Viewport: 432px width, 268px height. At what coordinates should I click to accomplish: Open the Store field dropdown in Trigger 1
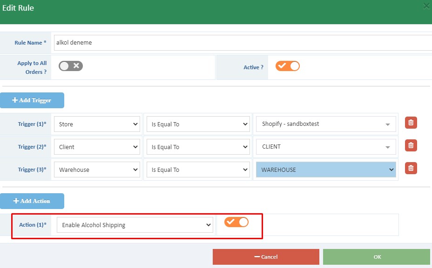[97, 124]
